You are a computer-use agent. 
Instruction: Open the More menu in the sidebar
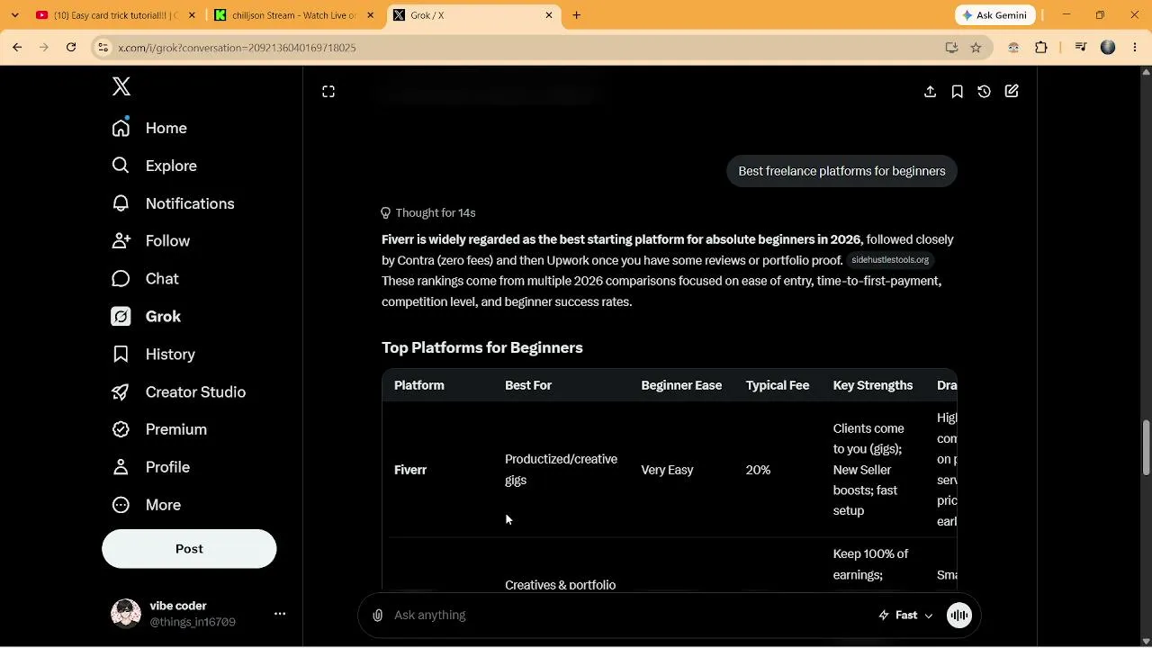click(146, 505)
